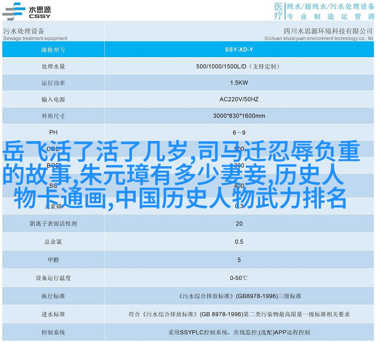
Task: Select the 0.5 value for 总余氯
Action: click(239, 242)
